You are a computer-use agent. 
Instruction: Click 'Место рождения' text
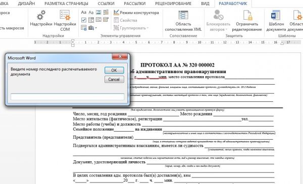pos(196,114)
